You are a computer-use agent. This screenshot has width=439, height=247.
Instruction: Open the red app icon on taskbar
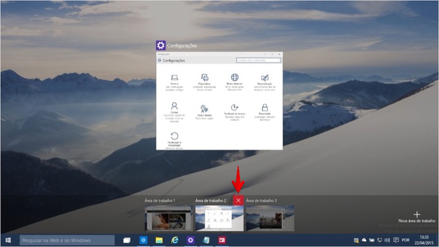pos(222,240)
